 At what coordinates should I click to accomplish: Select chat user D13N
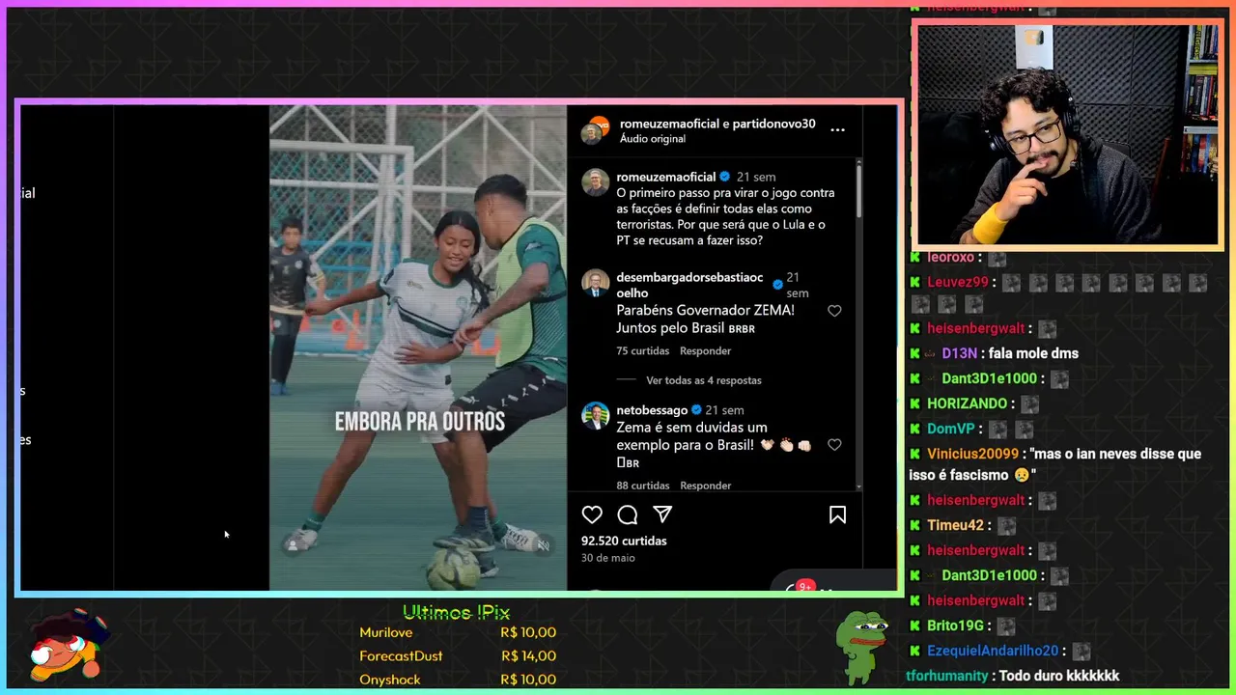(x=959, y=353)
